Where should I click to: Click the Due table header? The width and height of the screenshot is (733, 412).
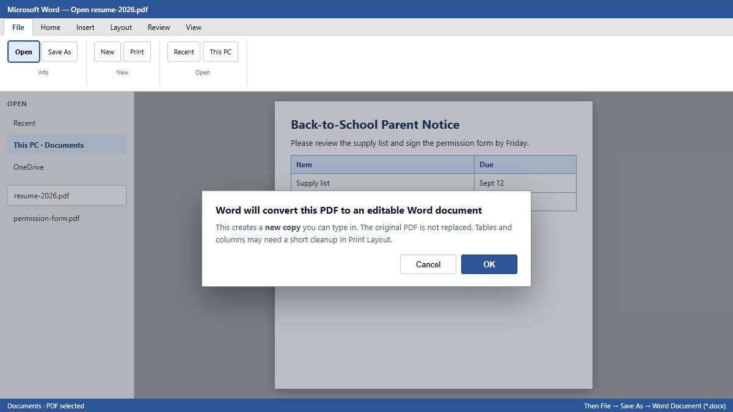pos(525,165)
